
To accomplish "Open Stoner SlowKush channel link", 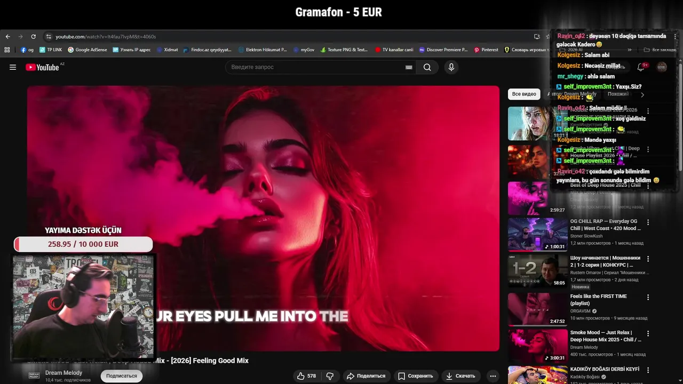I will [x=586, y=236].
